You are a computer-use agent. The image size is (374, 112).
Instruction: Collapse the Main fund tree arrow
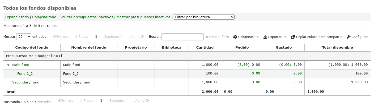click(x=8, y=65)
